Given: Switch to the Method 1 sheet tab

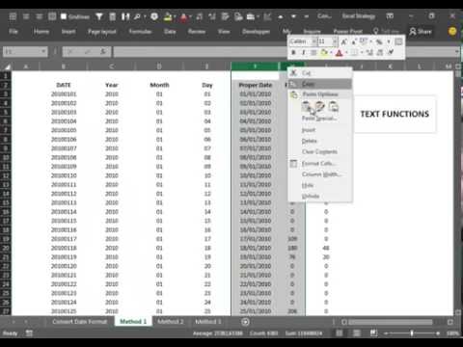Looking at the screenshot, I should click(133, 322).
